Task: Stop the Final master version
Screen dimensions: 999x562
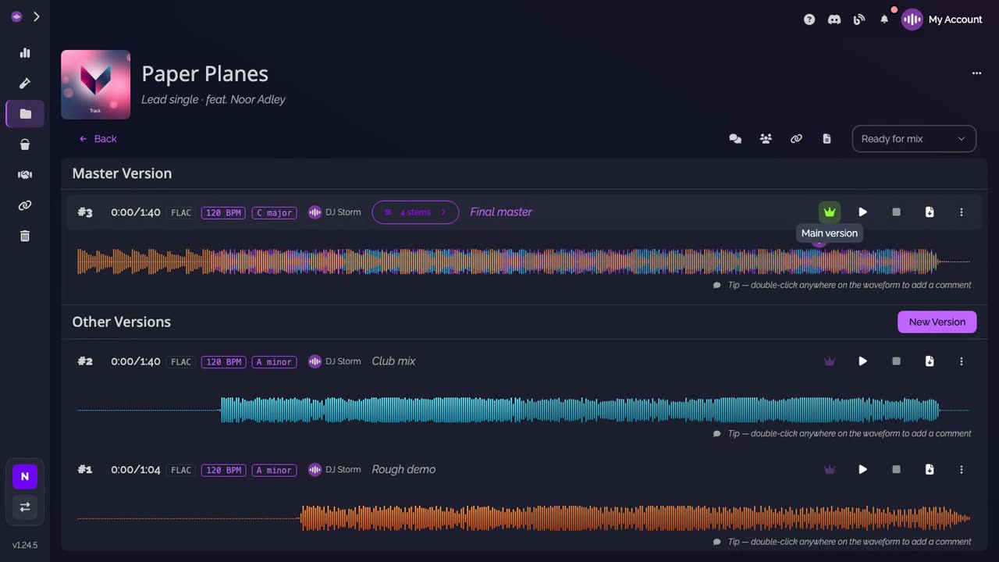Action: pyautogui.click(x=896, y=212)
